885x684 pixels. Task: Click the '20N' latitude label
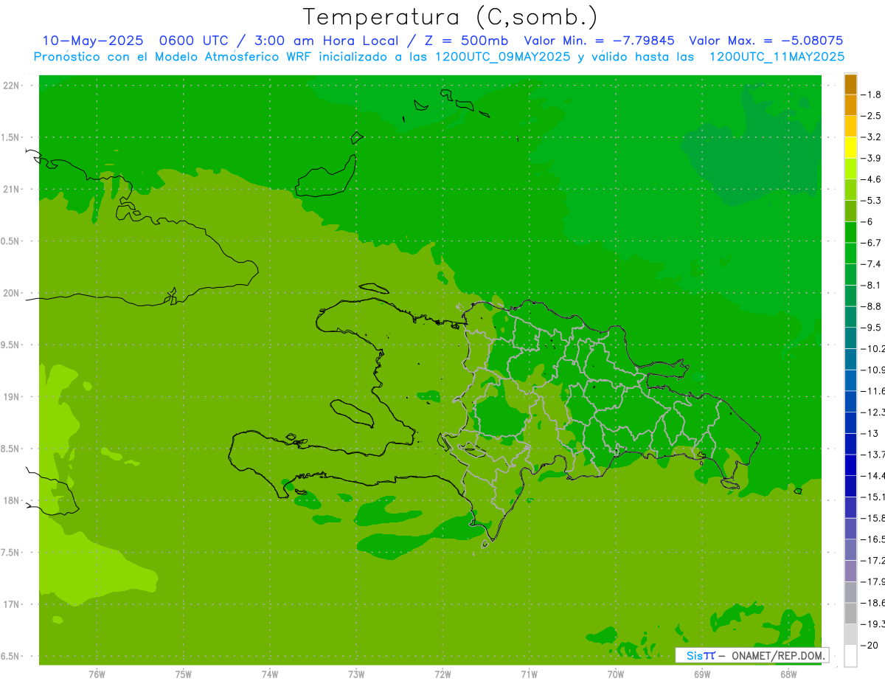[10, 293]
